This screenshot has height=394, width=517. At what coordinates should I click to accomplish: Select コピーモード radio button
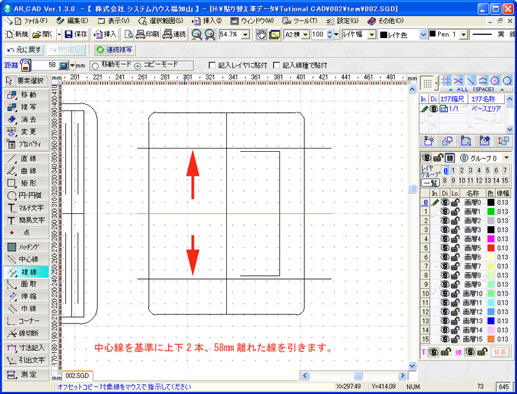pyautogui.click(x=138, y=66)
